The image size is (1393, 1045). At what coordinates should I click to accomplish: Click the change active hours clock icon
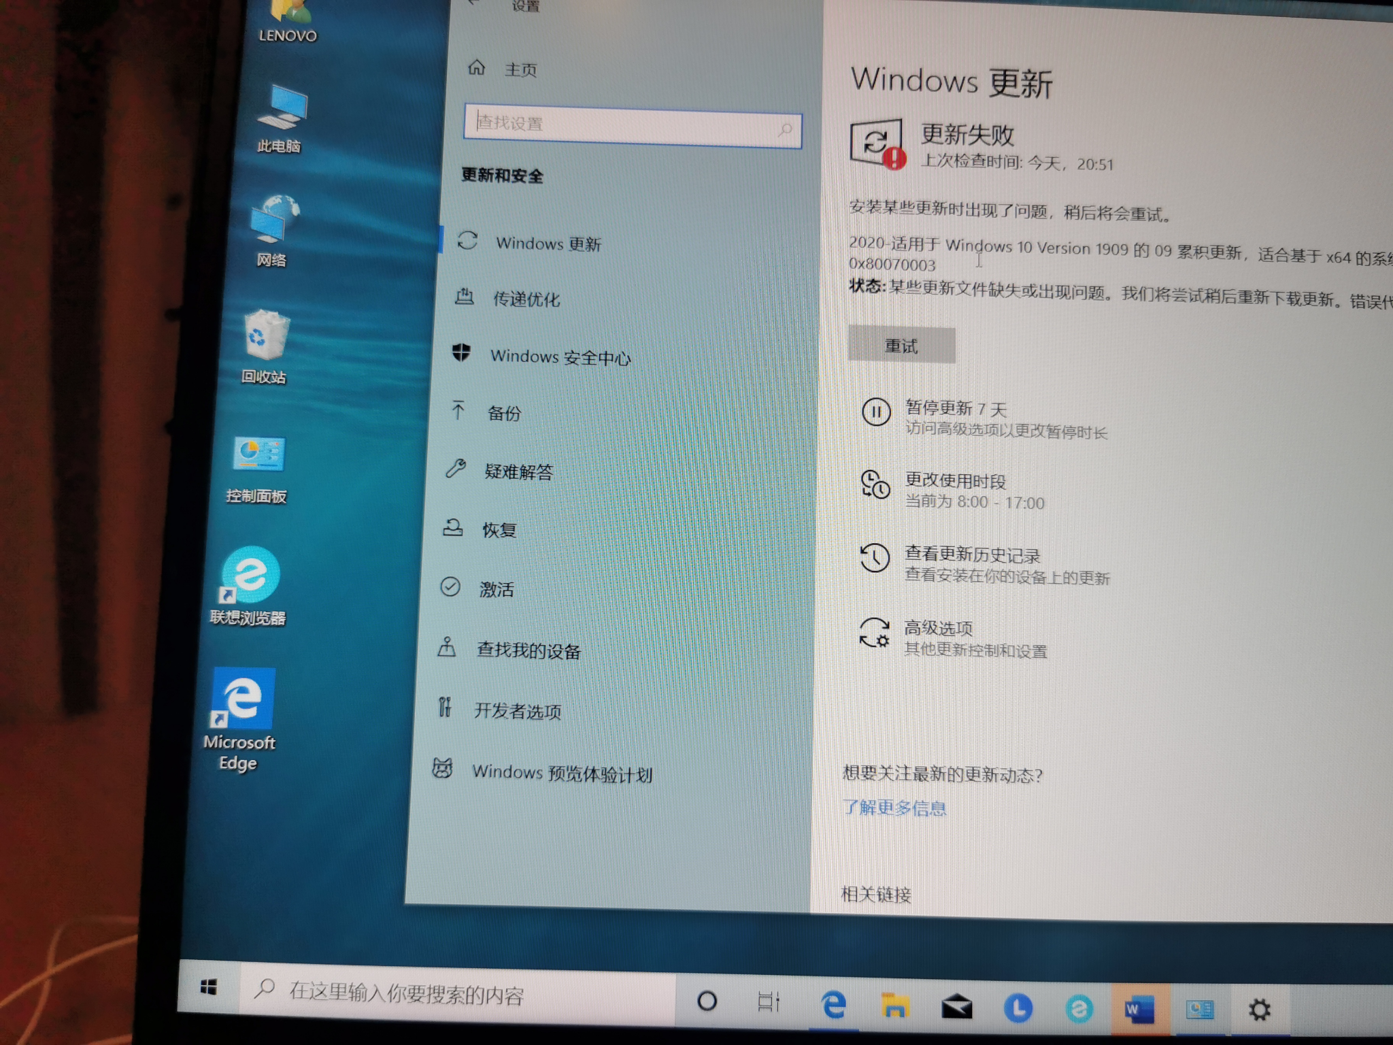[875, 484]
